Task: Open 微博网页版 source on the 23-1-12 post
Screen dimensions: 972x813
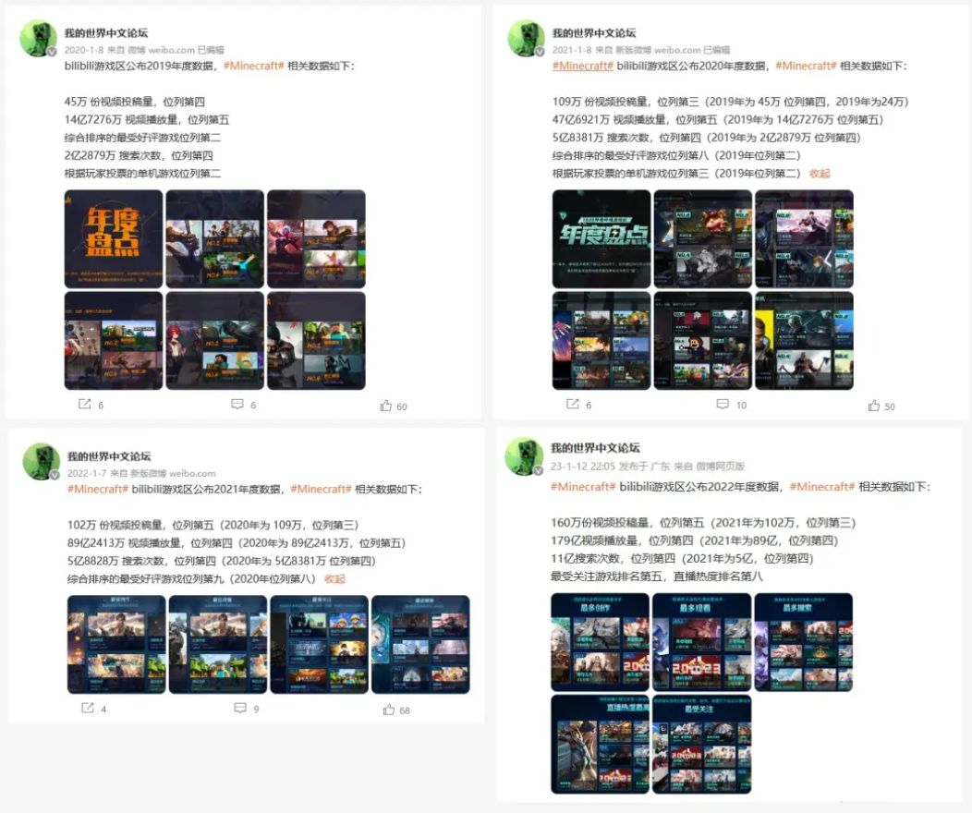Action: (x=721, y=466)
